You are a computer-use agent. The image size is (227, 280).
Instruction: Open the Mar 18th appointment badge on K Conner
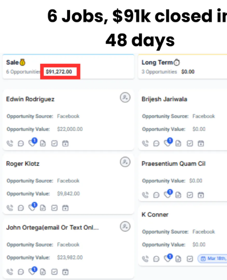pos(212,258)
